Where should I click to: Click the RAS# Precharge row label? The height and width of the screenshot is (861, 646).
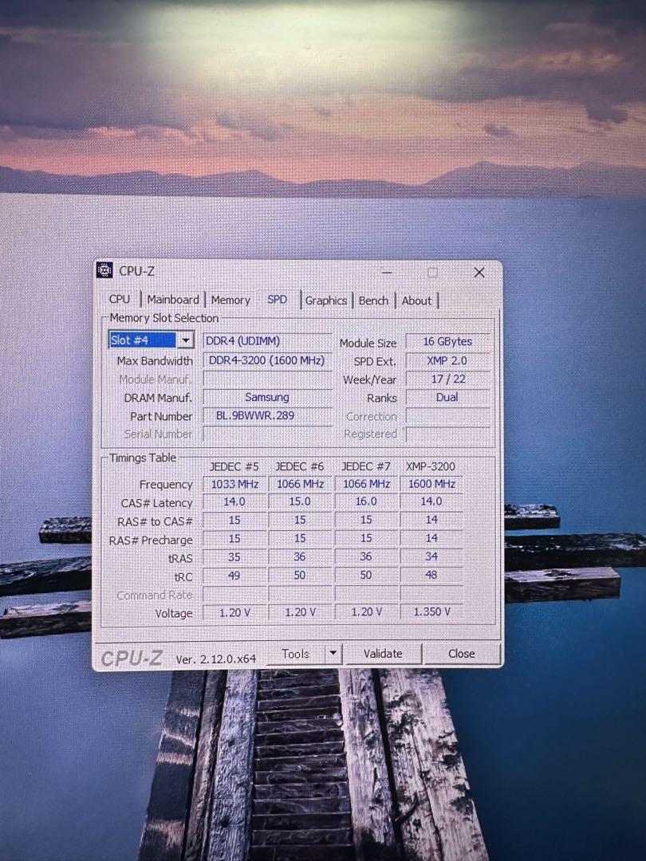pos(151,541)
